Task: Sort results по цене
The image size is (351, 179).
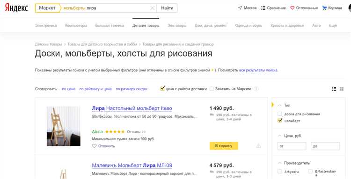Action: click(68, 89)
